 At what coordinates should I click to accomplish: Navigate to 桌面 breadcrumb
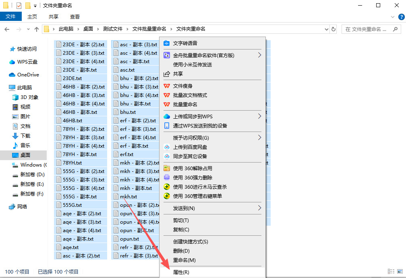click(x=88, y=29)
